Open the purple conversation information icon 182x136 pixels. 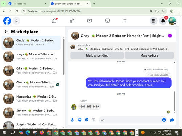pyautogui.click(x=170, y=36)
